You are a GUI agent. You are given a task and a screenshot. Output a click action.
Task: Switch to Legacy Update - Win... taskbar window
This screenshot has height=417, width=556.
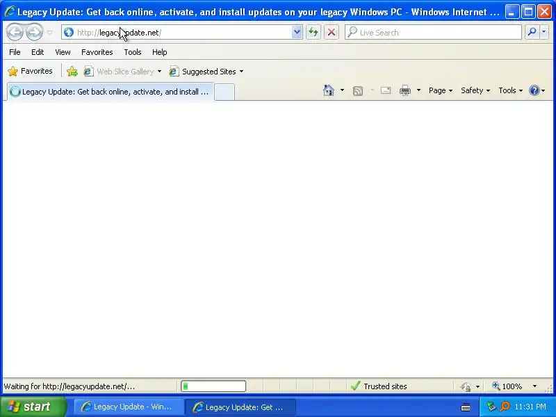point(127,407)
